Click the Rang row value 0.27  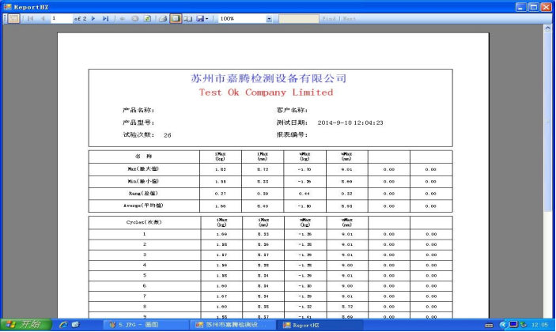click(x=220, y=194)
